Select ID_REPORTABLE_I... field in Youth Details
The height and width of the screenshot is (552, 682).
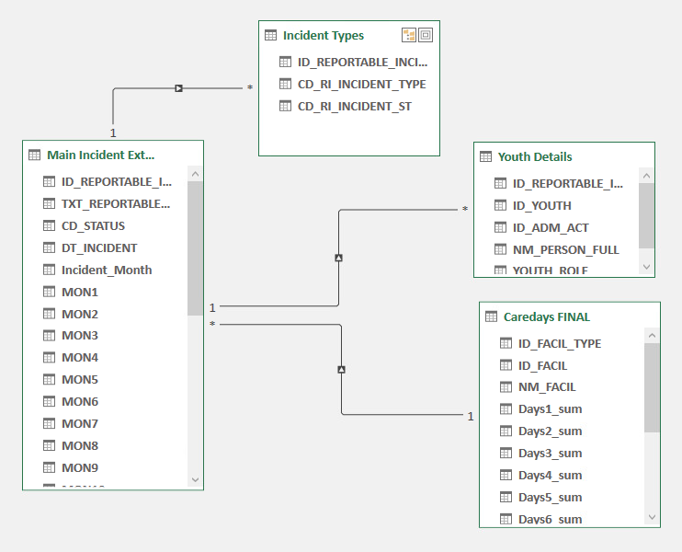(x=568, y=184)
